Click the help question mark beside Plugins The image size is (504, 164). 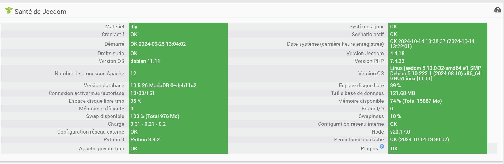tap(382, 146)
